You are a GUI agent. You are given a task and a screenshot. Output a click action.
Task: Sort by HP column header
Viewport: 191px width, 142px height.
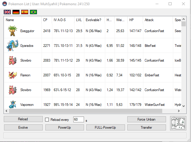point(135,20)
